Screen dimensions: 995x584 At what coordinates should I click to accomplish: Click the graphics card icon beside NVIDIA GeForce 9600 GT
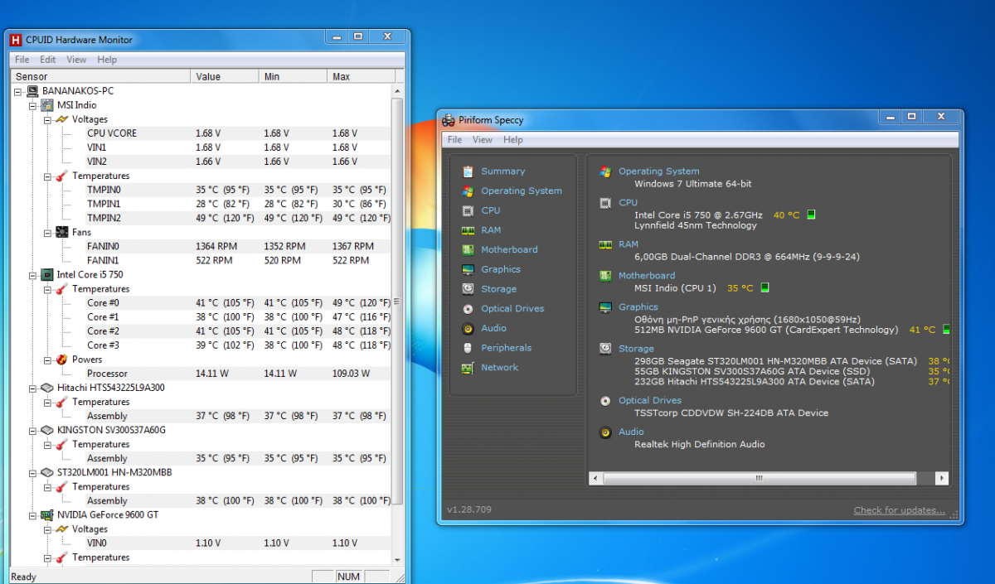pyautogui.click(x=48, y=514)
